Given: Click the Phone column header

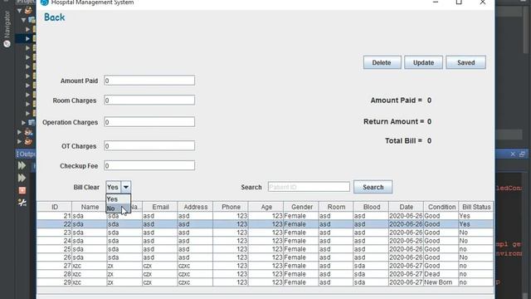Looking at the screenshot, I should (231, 207).
